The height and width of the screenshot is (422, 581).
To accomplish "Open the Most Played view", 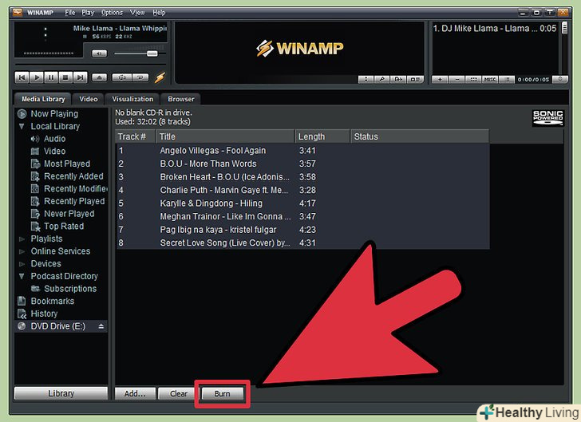I will coord(67,164).
